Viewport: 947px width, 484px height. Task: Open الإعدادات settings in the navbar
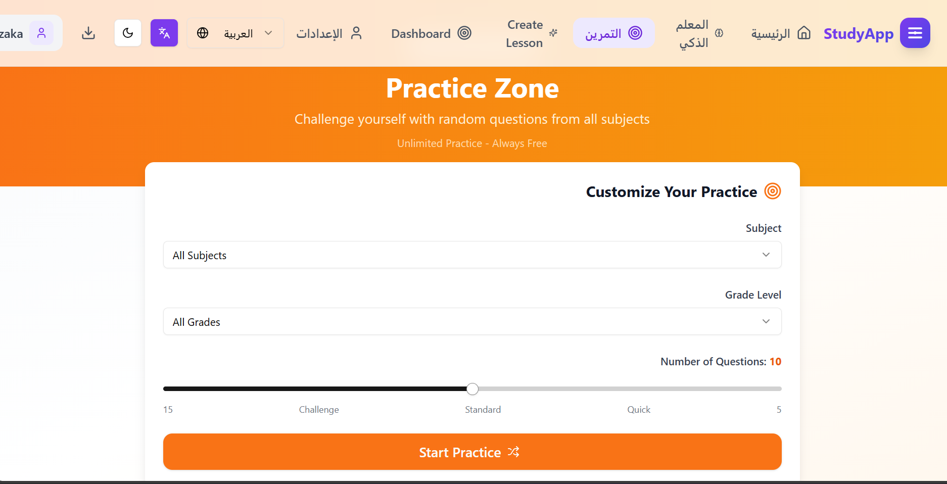(329, 33)
